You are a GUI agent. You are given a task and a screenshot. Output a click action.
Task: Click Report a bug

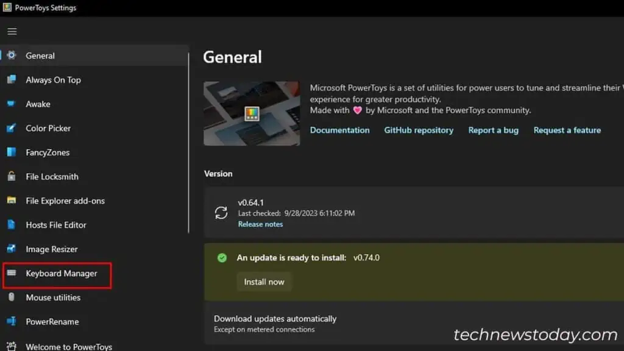point(493,130)
